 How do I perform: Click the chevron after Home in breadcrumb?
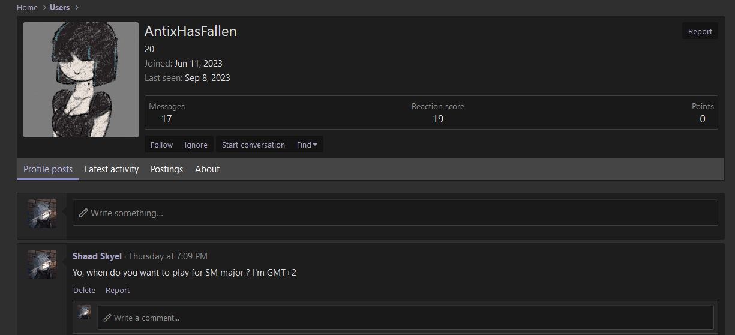(x=45, y=8)
